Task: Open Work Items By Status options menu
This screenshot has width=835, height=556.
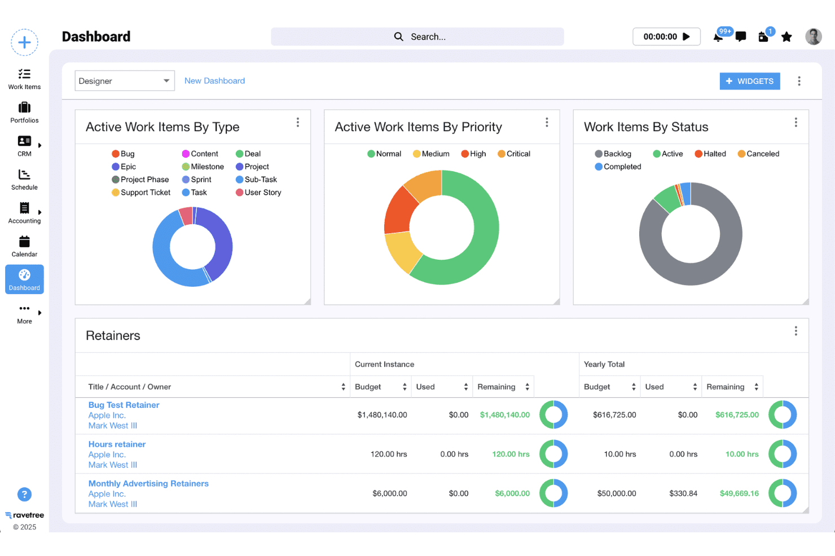Action: click(x=796, y=122)
